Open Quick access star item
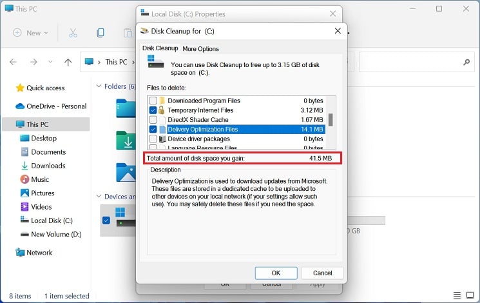This screenshot has height=303, width=480. pos(40,88)
